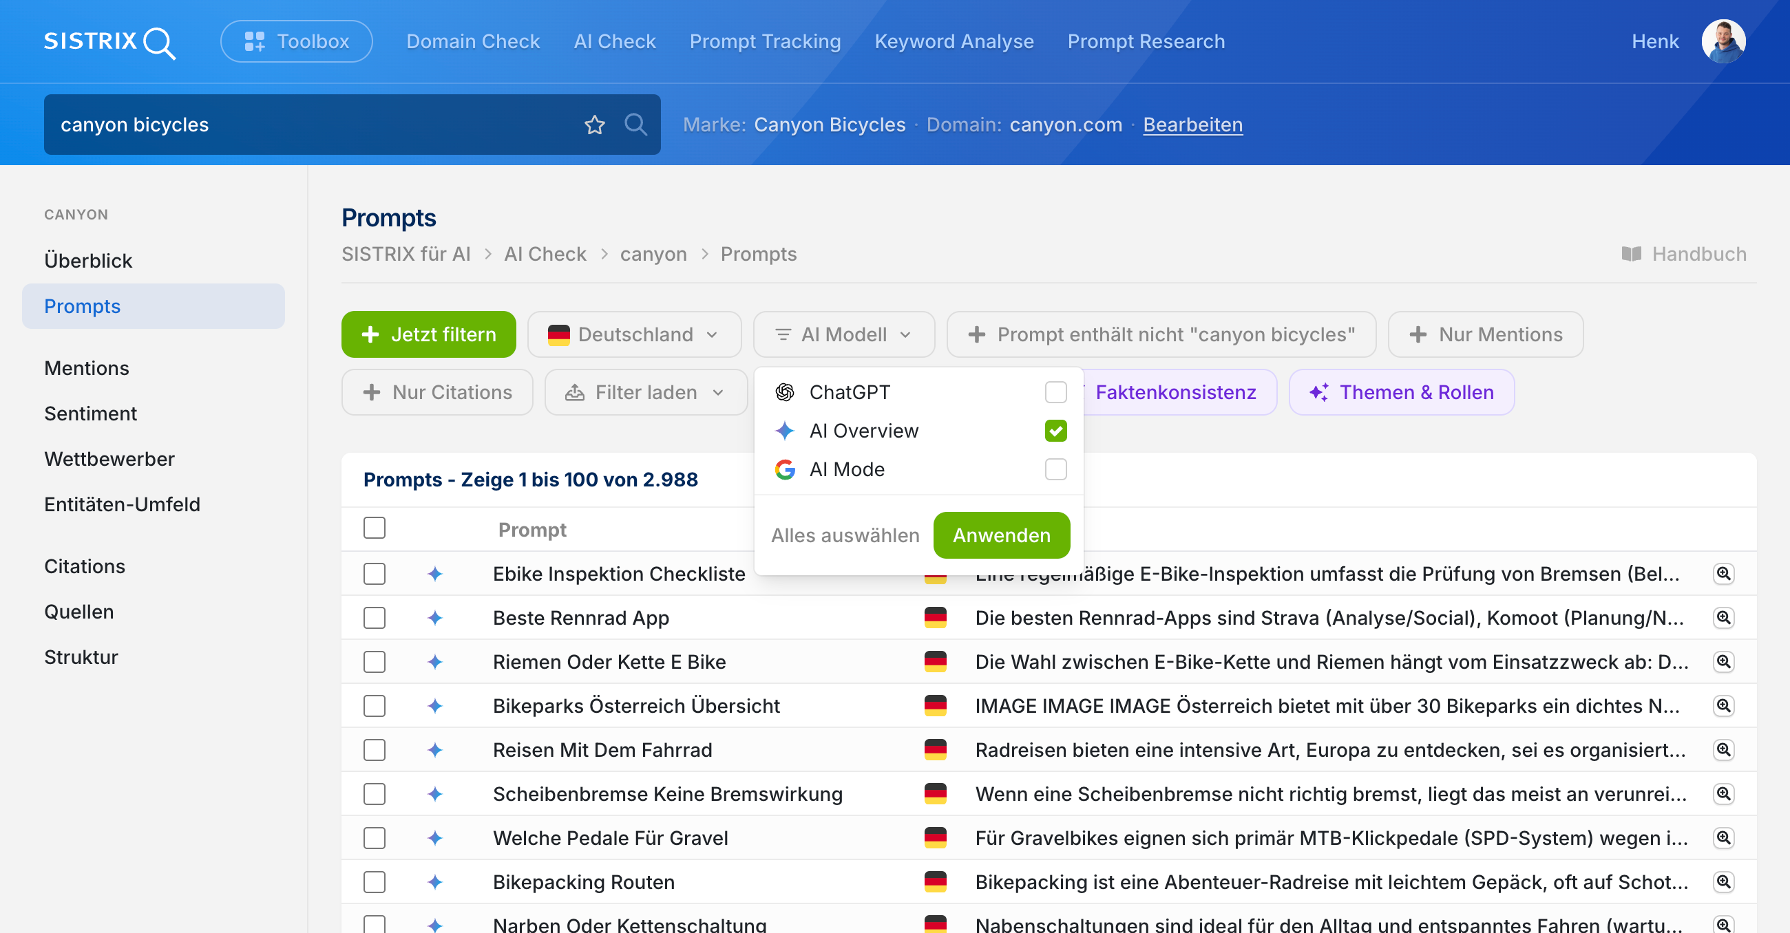Tick the ChatGPT model checkbox
The height and width of the screenshot is (933, 1790).
point(1055,392)
